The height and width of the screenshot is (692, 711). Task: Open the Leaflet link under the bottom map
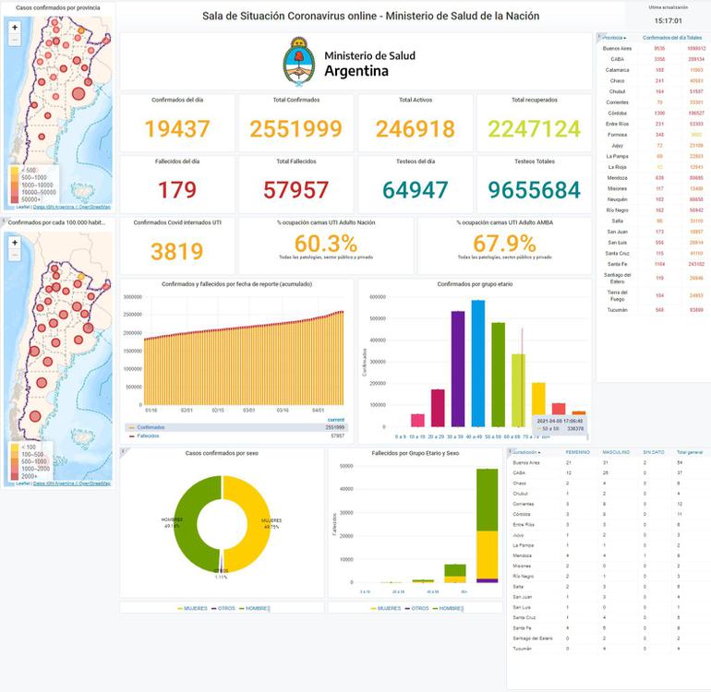[12, 483]
